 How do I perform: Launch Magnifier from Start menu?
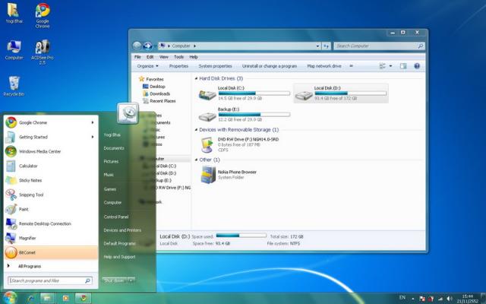51,238
